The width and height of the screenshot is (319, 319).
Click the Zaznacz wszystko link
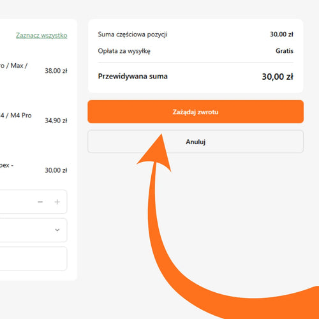click(x=41, y=35)
